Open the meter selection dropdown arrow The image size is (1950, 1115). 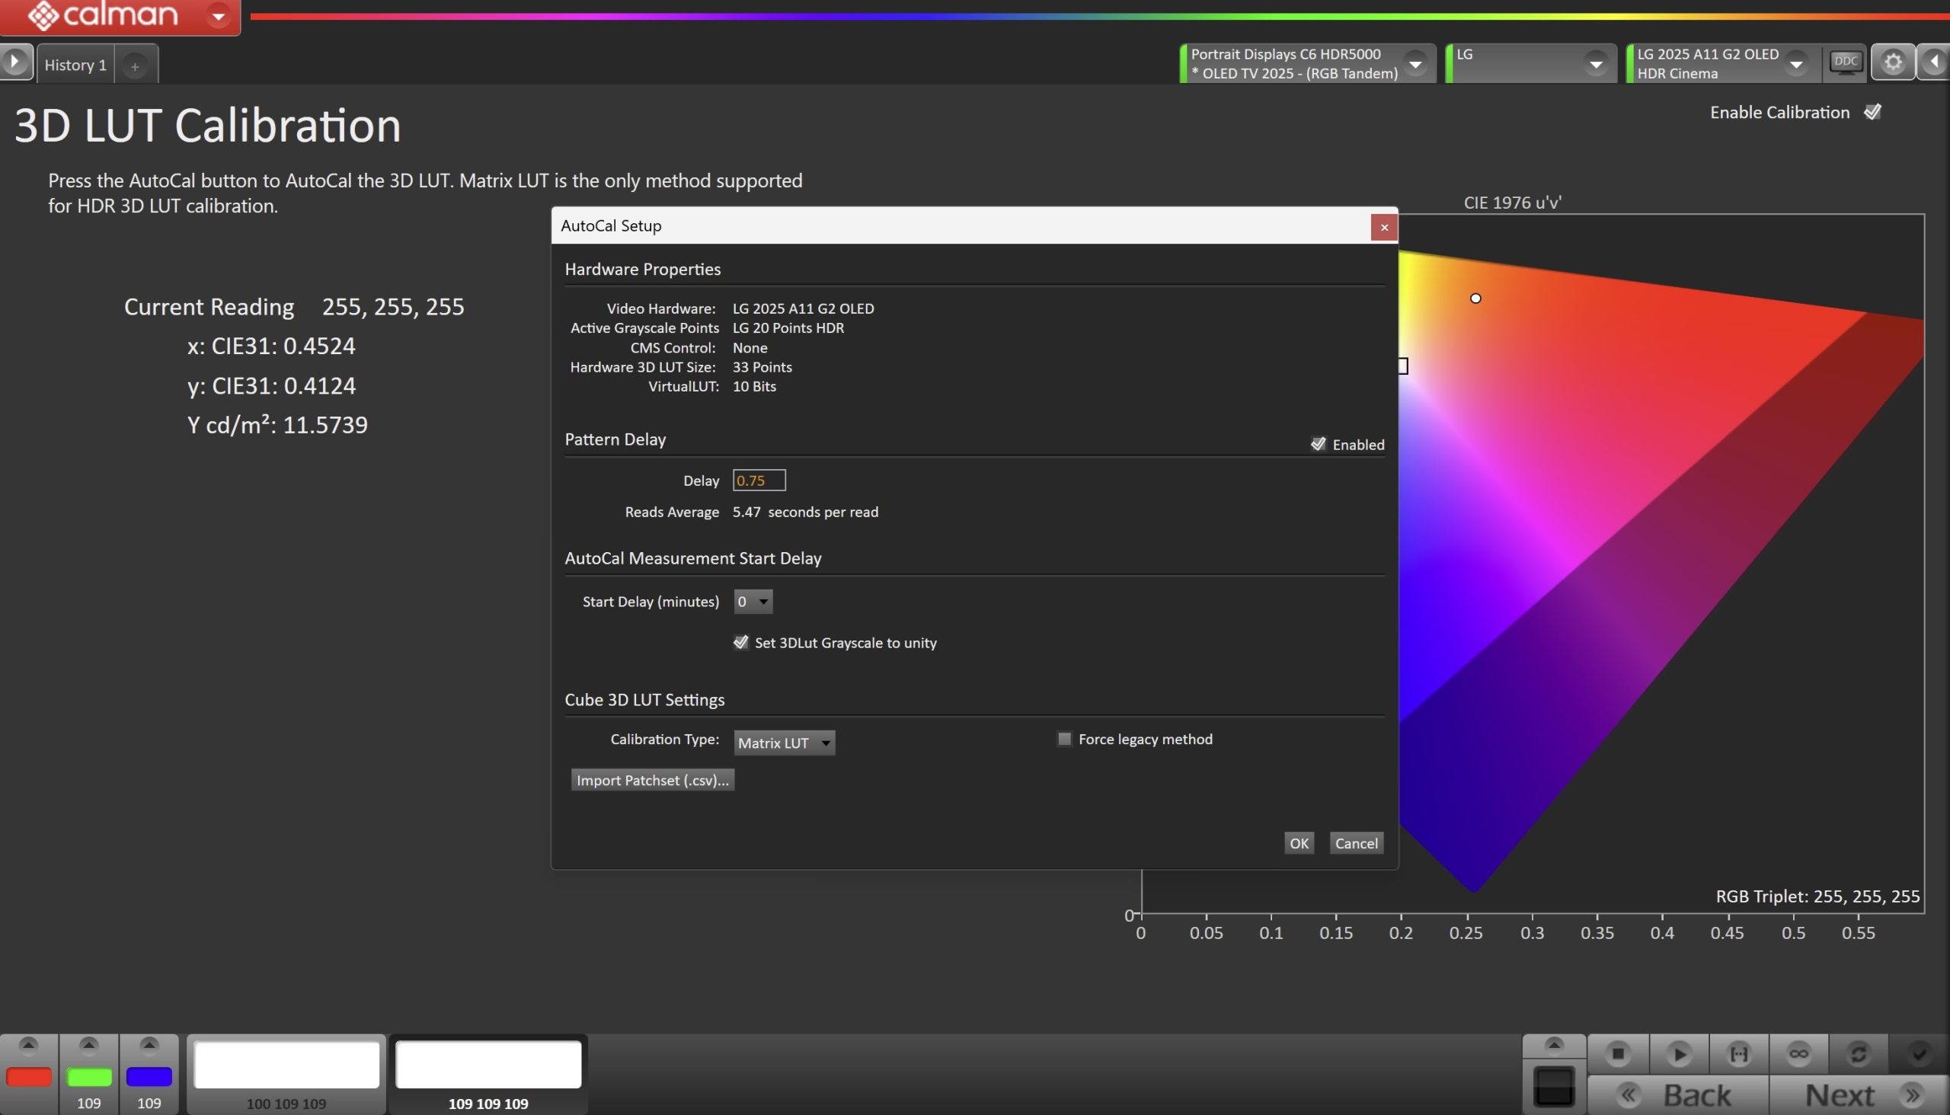coord(1415,63)
